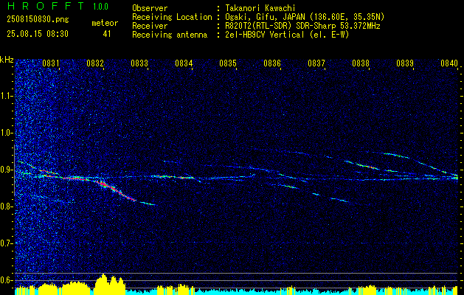
Task: Click the Receiver label
Action: (x=150, y=26)
